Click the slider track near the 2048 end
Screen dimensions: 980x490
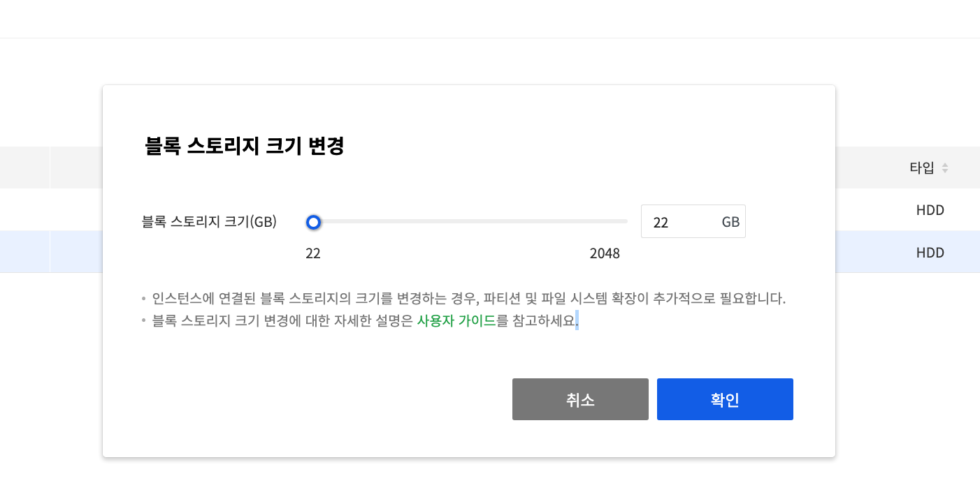click(x=615, y=221)
